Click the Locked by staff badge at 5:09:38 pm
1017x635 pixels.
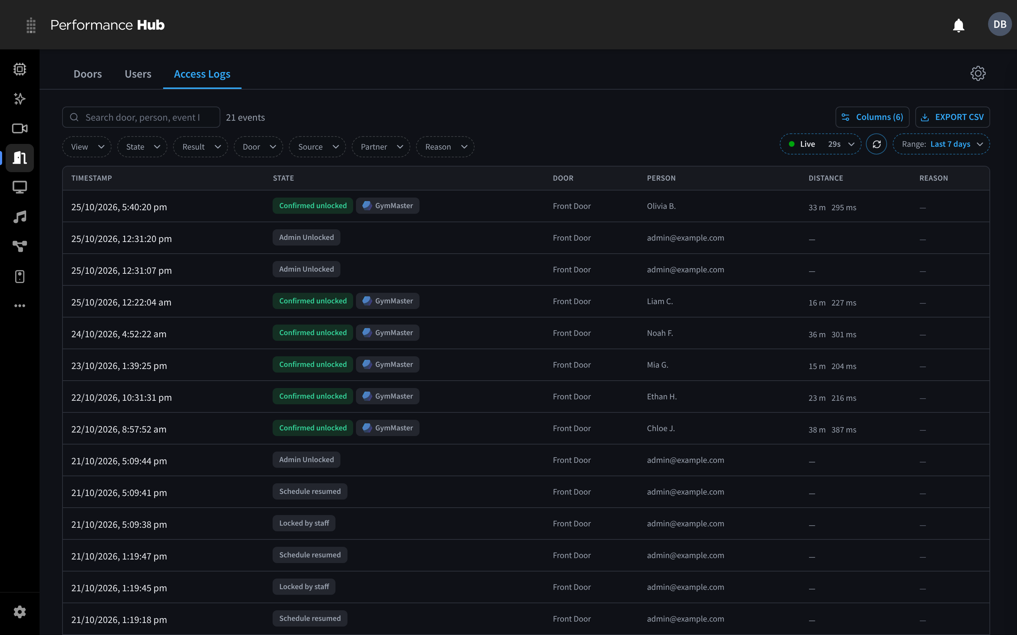point(304,523)
